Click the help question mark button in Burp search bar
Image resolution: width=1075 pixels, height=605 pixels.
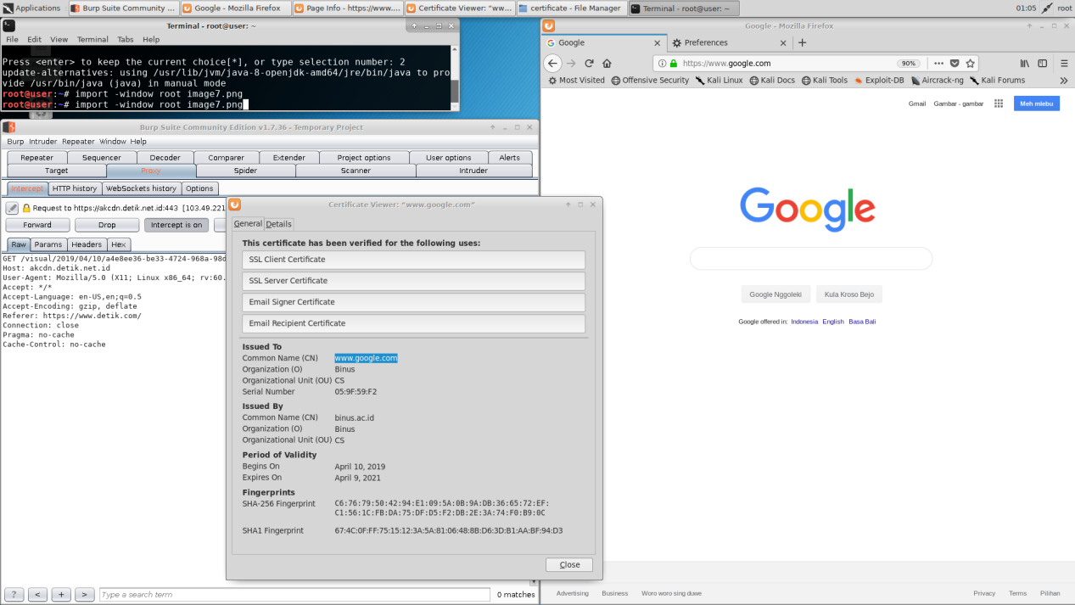(14, 595)
